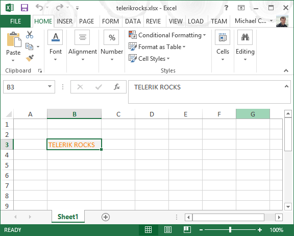Select column G header

253,114
